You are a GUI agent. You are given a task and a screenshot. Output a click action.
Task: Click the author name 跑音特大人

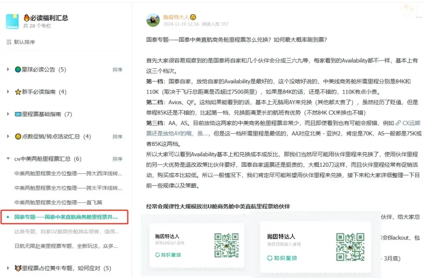tap(177, 17)
